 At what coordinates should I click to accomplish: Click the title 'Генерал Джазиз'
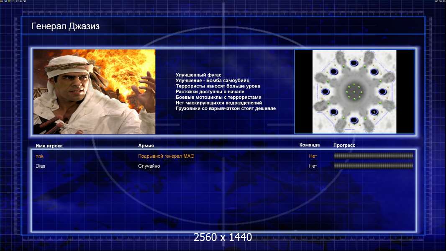coord(65,26)
